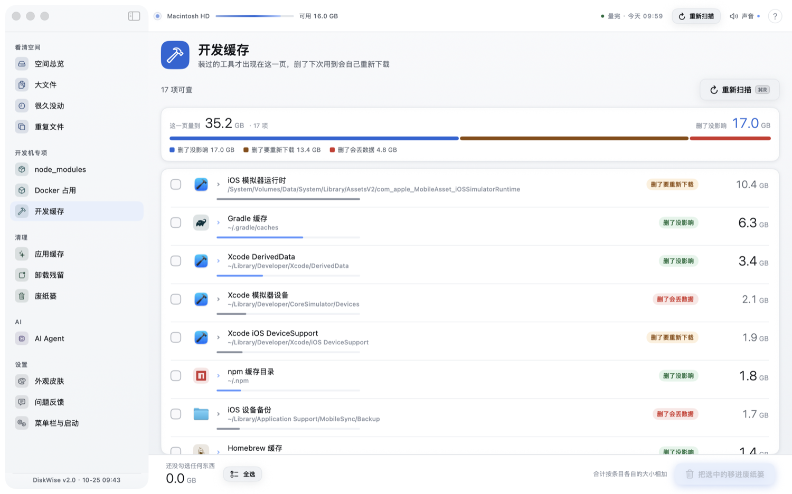This screenshot has width=792, height=494.
Task: Click the 大文件 sidebar icon
Action: (x=22, y=85)
